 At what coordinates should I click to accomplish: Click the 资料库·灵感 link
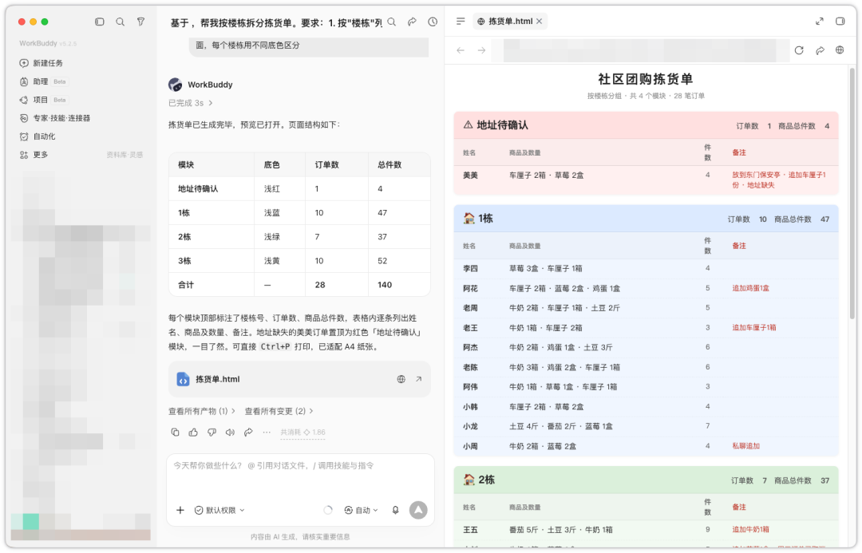click(x=125, y=155)
